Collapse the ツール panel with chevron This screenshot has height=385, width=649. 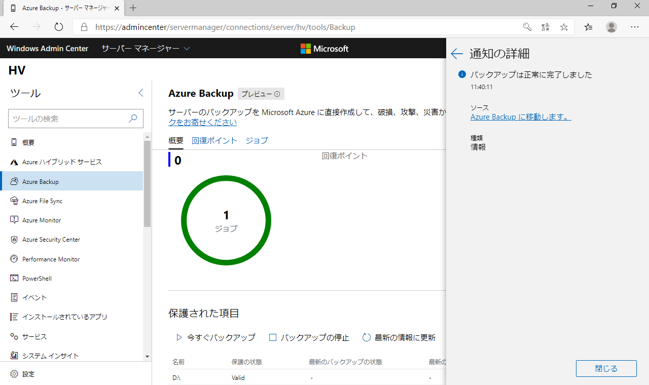coord(141,93)
